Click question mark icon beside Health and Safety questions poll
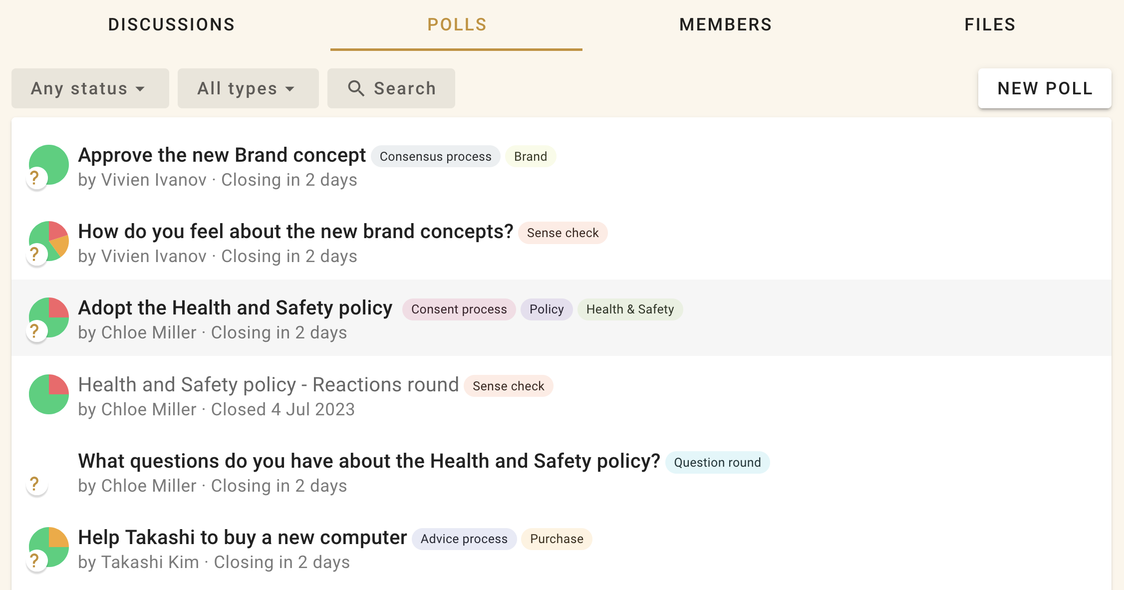1124x590 pixels. [x=35, y=484]
